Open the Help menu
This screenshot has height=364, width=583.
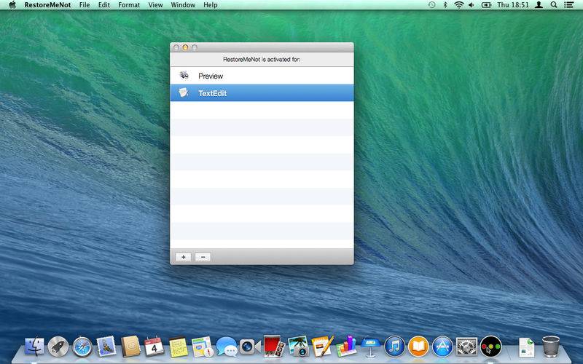[x=210, y=5]
